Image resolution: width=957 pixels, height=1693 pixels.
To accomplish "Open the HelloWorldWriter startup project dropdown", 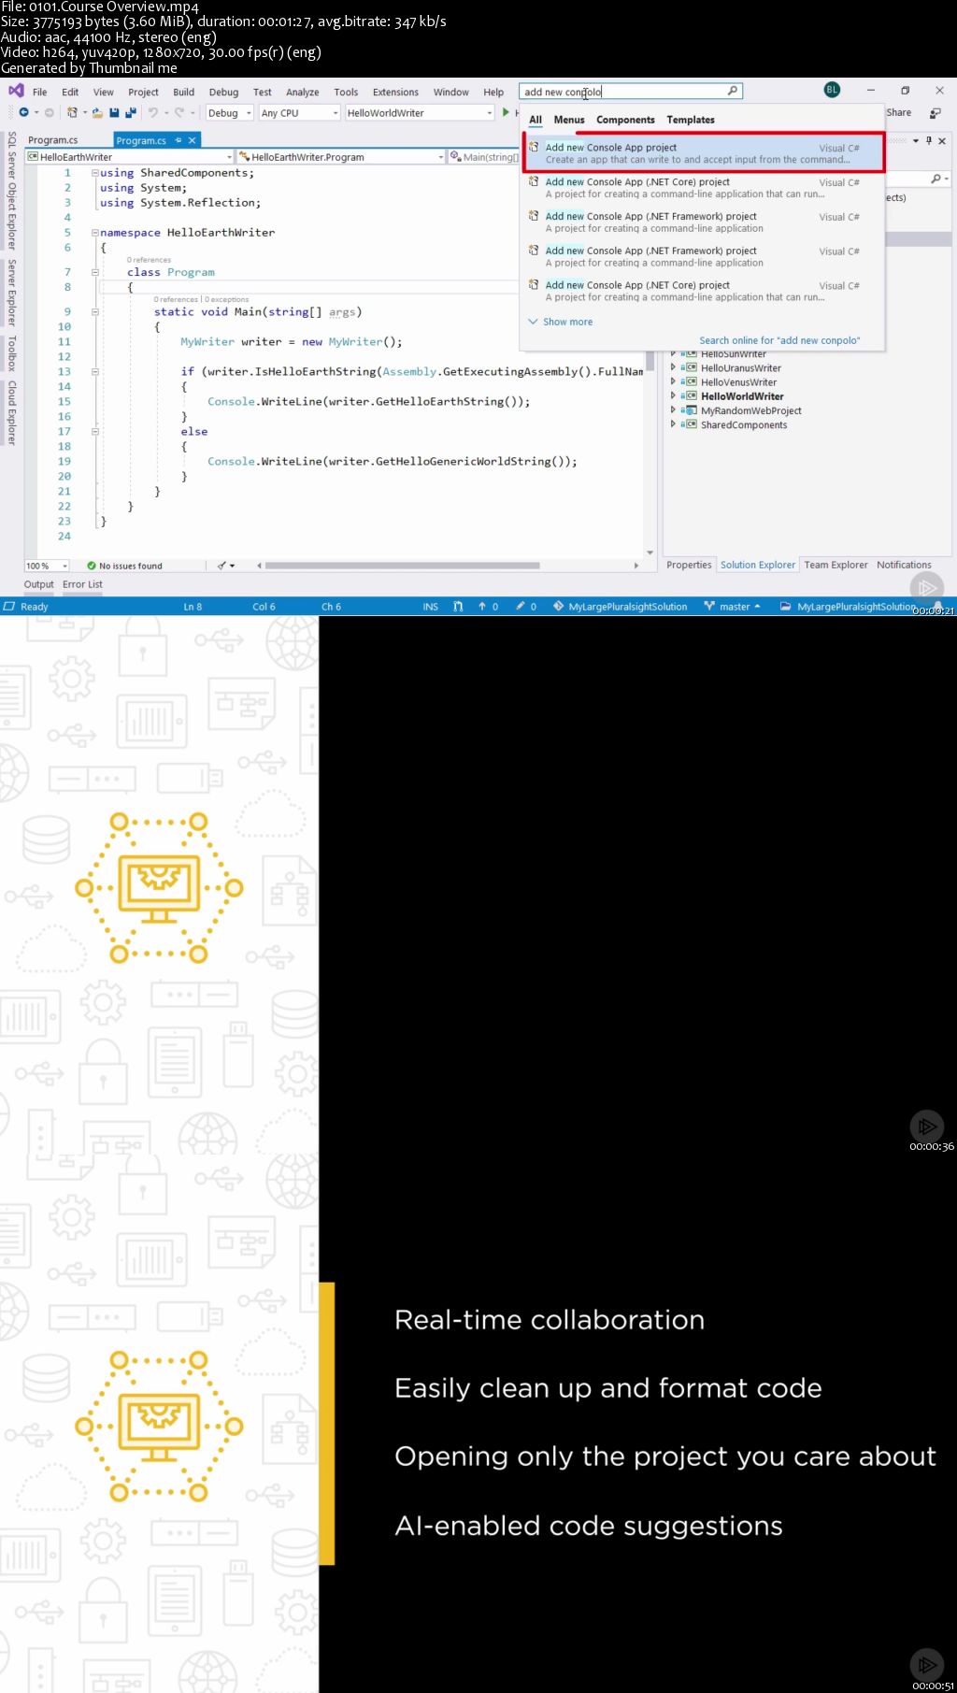I will [x=420, y=113].
